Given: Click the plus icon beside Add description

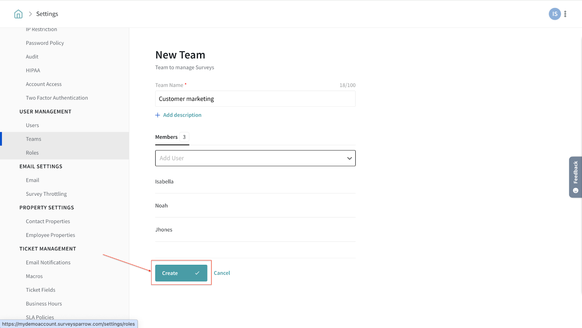Looking at the screenshot, I should [x=158, y=115].
